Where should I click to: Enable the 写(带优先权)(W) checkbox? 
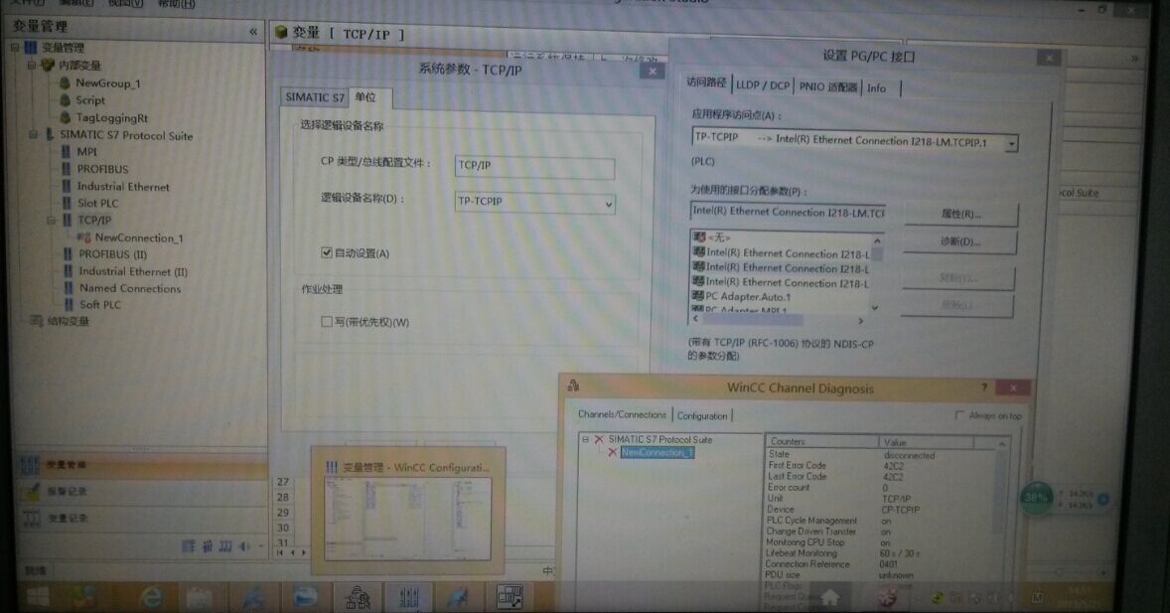326,321
